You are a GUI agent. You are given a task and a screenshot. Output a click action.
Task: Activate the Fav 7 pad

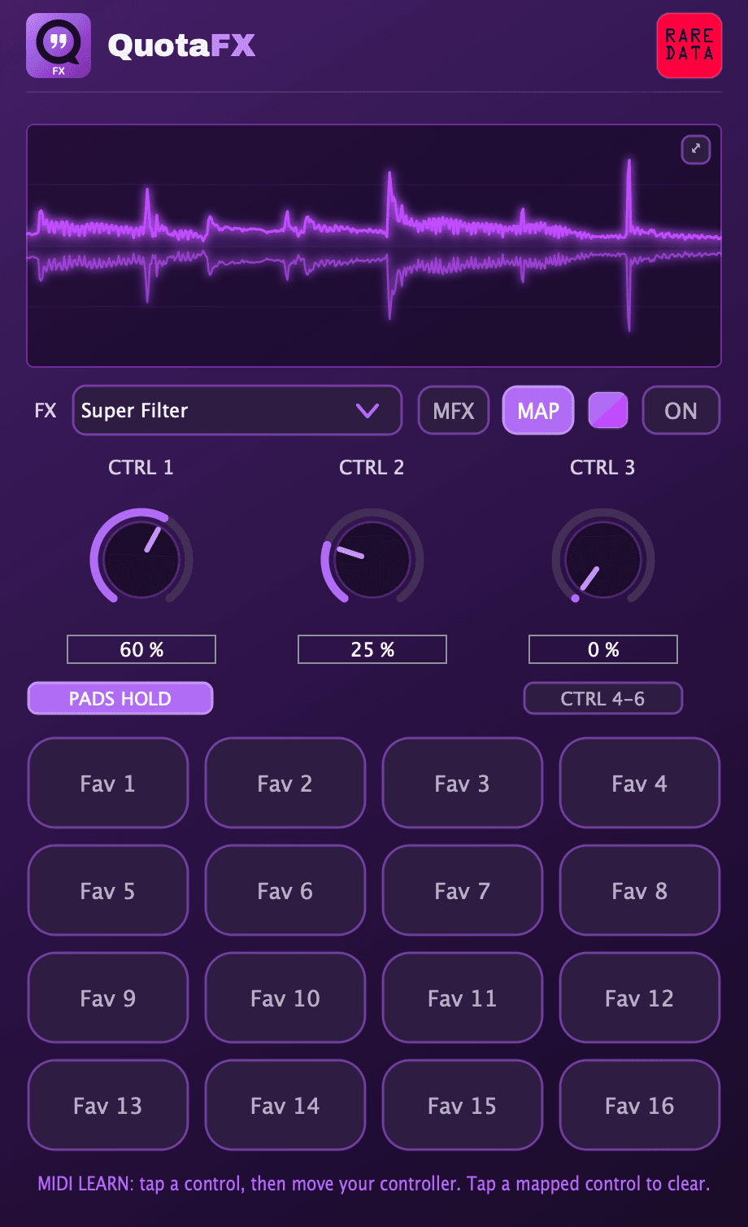463,890
